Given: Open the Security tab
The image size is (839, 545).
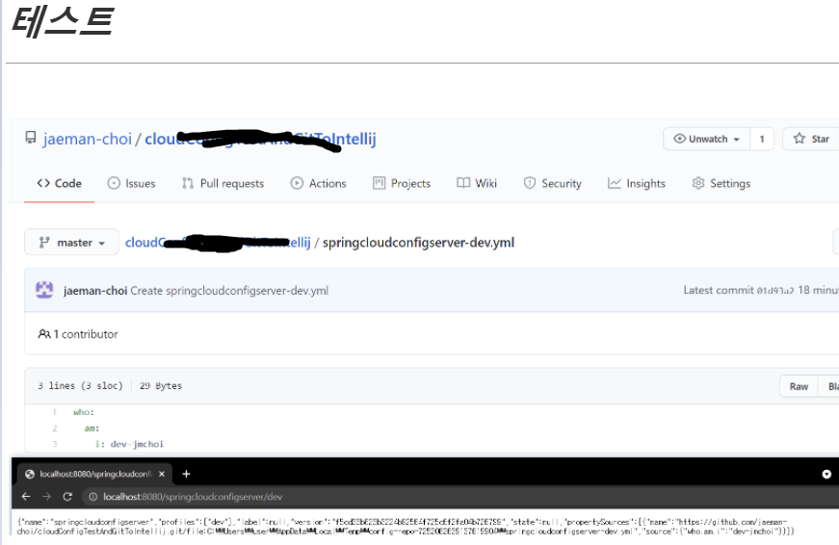Looking at the screenshot, I should pos(552,184).
